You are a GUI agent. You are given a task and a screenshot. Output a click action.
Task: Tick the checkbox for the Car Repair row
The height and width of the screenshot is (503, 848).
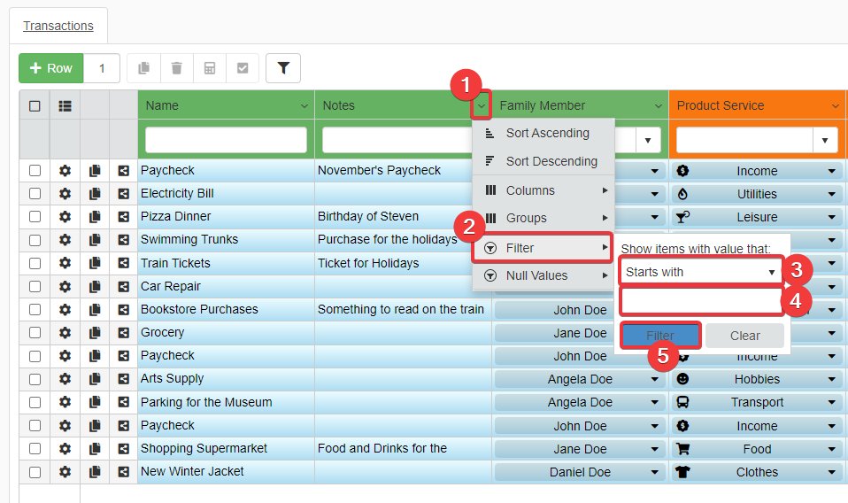point(35,286)
